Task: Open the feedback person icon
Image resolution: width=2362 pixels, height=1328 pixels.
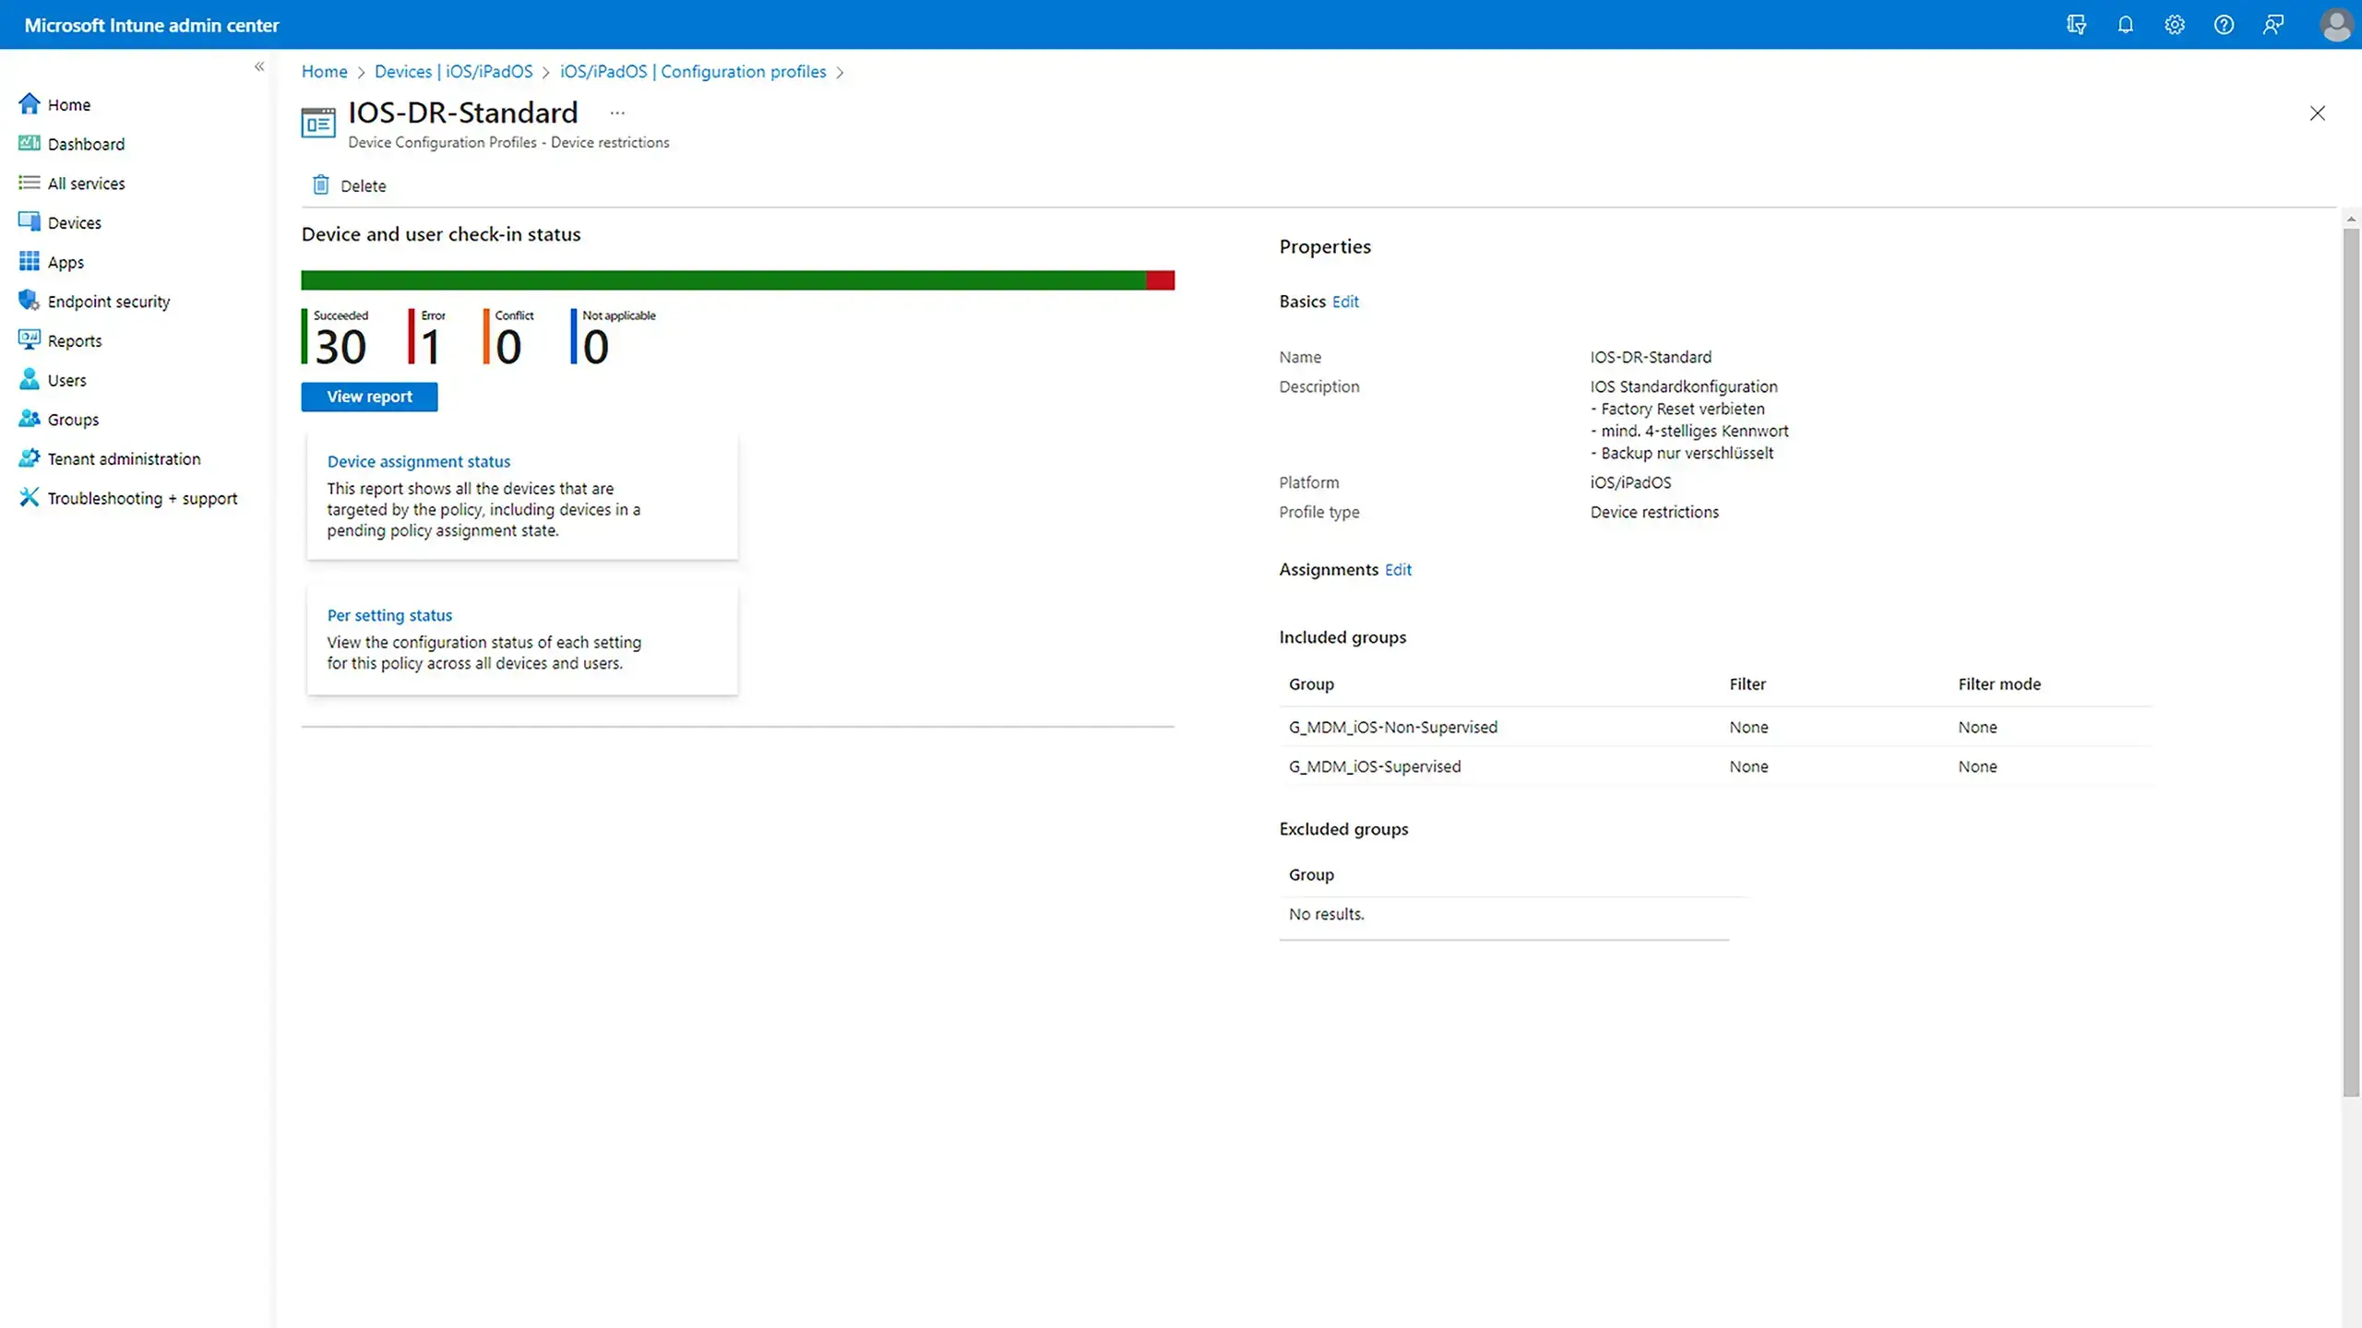Action: point(2273,25)
